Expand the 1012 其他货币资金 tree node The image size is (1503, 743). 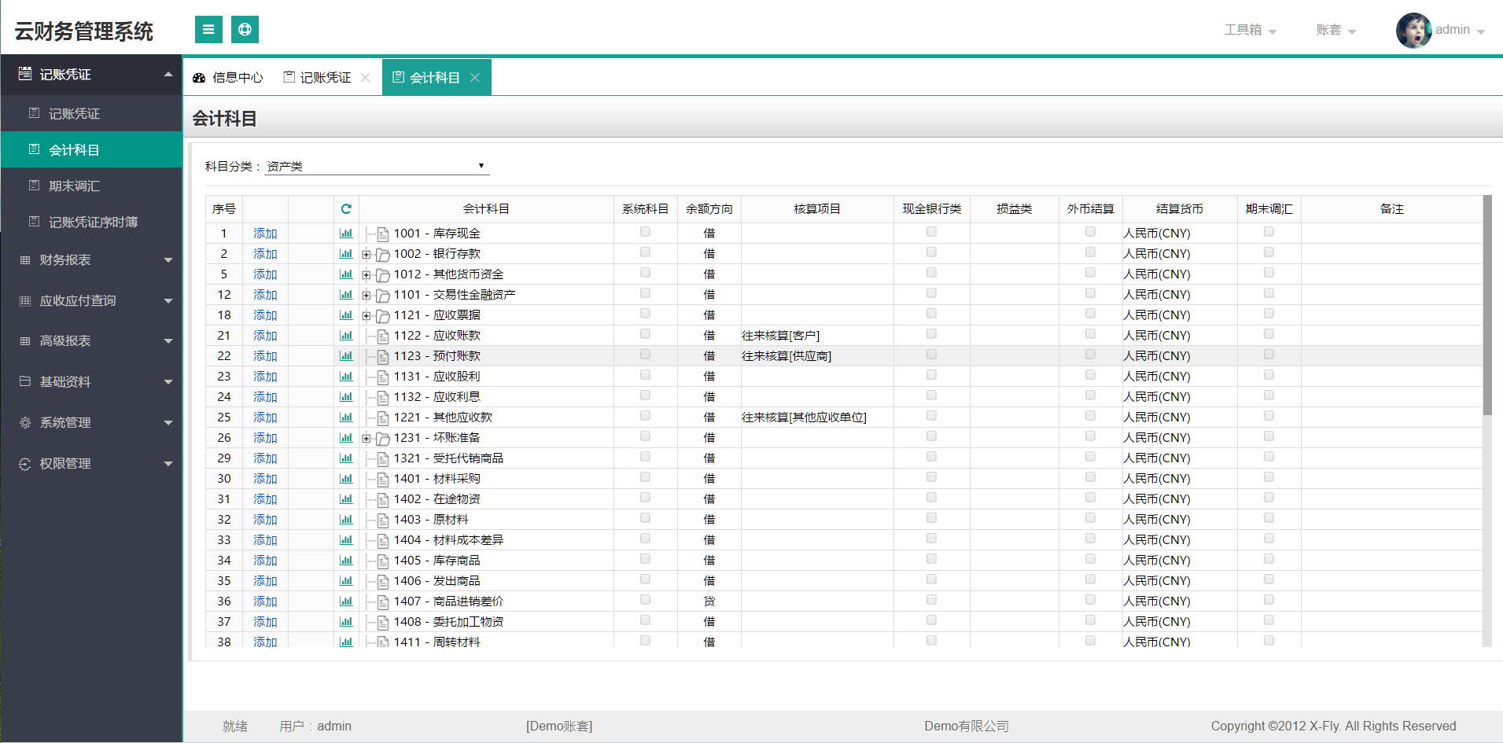(x=367, y=274)
